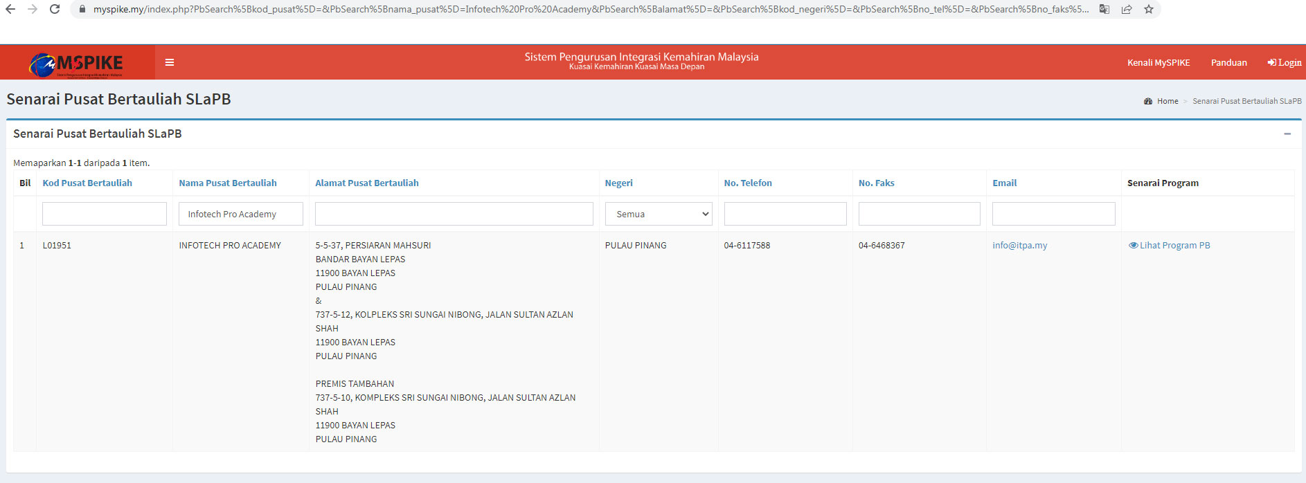Click INFOTECH PRO ACADEMY name cell

tap(230, 245)
